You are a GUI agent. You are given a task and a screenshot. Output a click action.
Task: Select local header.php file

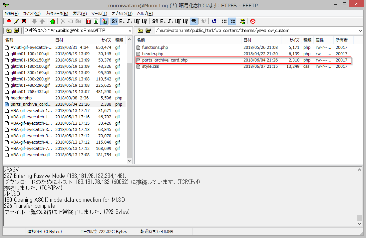(21, 98)
